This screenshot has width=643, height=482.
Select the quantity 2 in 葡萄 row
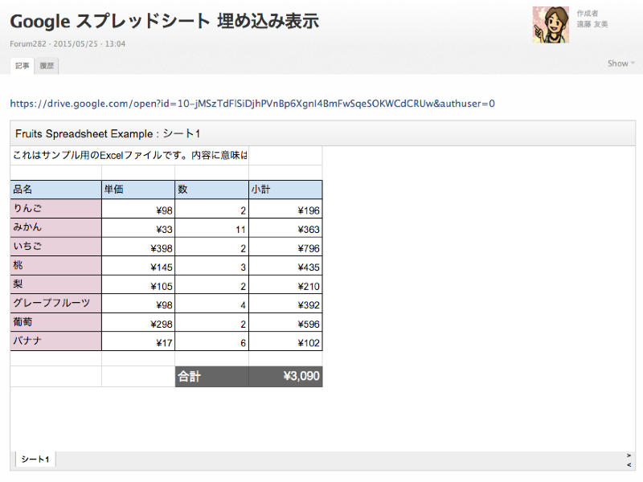coord(211,322)
